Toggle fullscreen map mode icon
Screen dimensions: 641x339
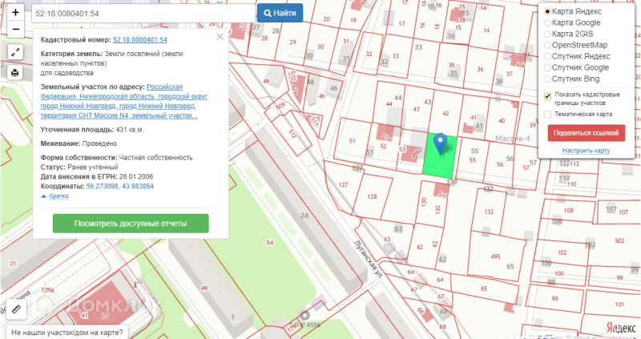coord(15,52)
